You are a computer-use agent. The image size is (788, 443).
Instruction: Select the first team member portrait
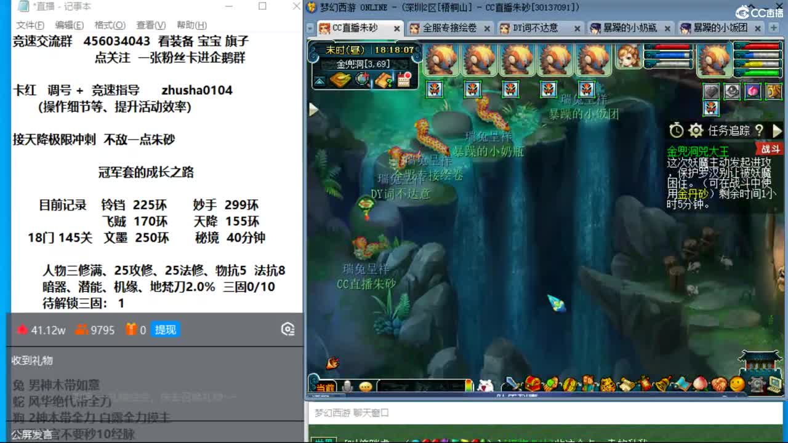click(x=441, y=59)
